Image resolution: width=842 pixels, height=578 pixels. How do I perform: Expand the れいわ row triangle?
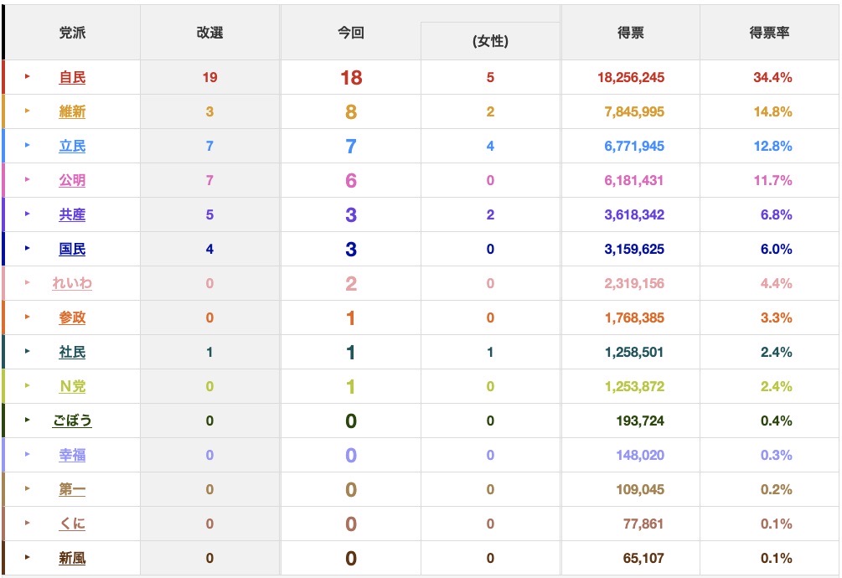tap(28, 283)
